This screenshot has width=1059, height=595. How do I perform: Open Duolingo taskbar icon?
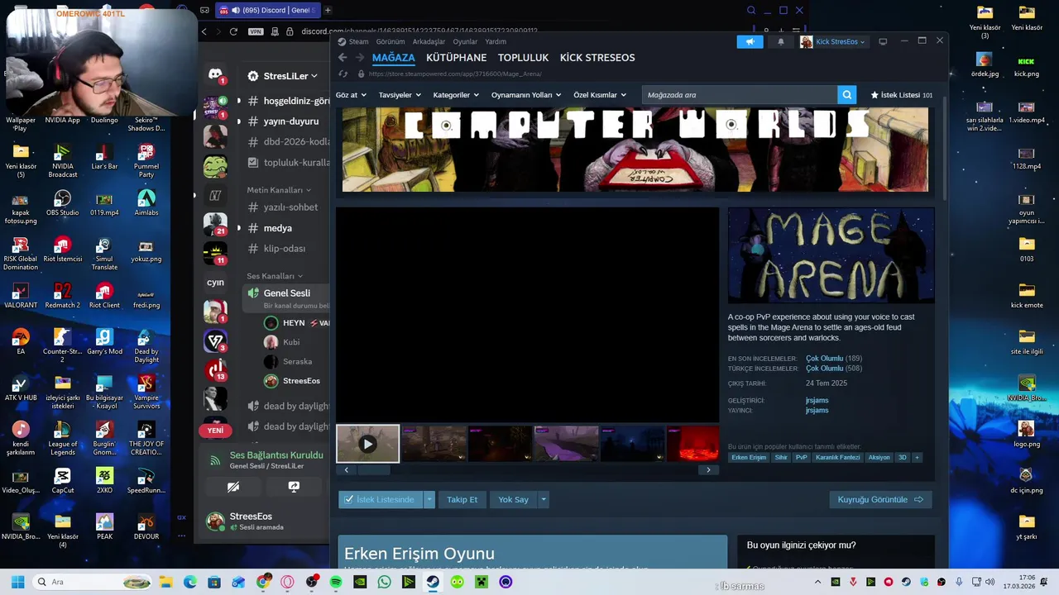click(458, 582)
